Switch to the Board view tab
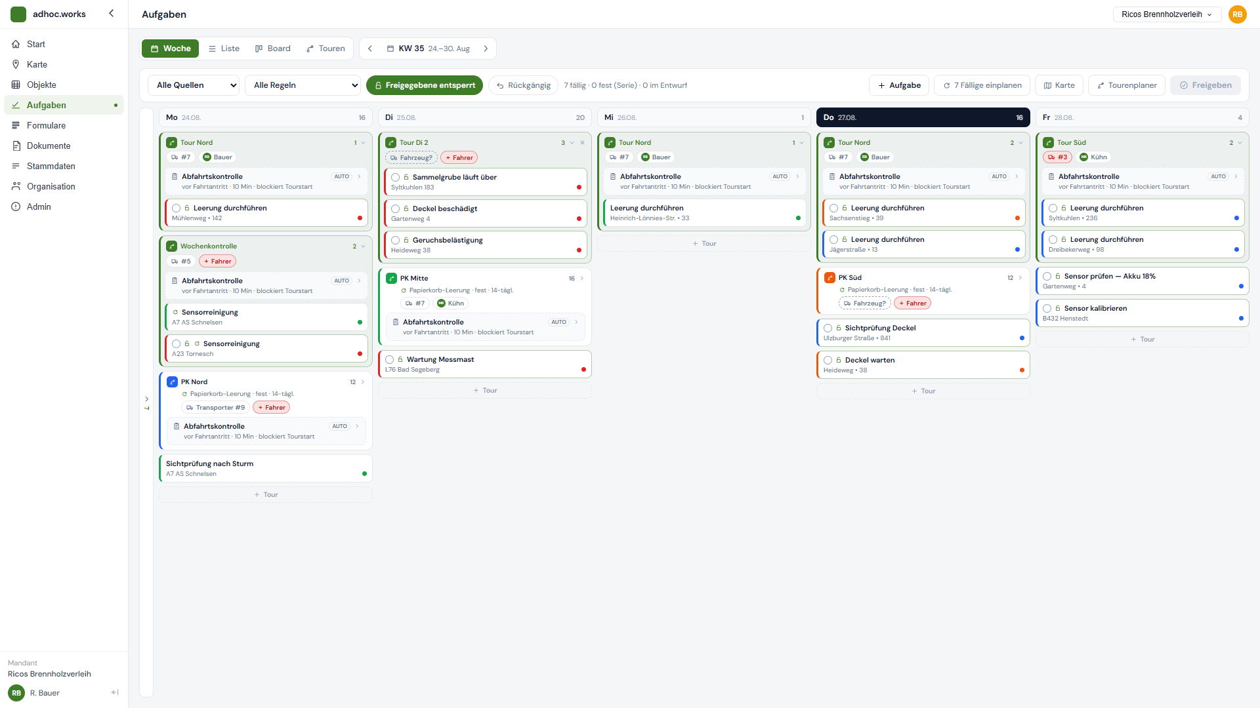This screenshot has height=708, width=1260. pyautogui.click(x=272, y=49)
